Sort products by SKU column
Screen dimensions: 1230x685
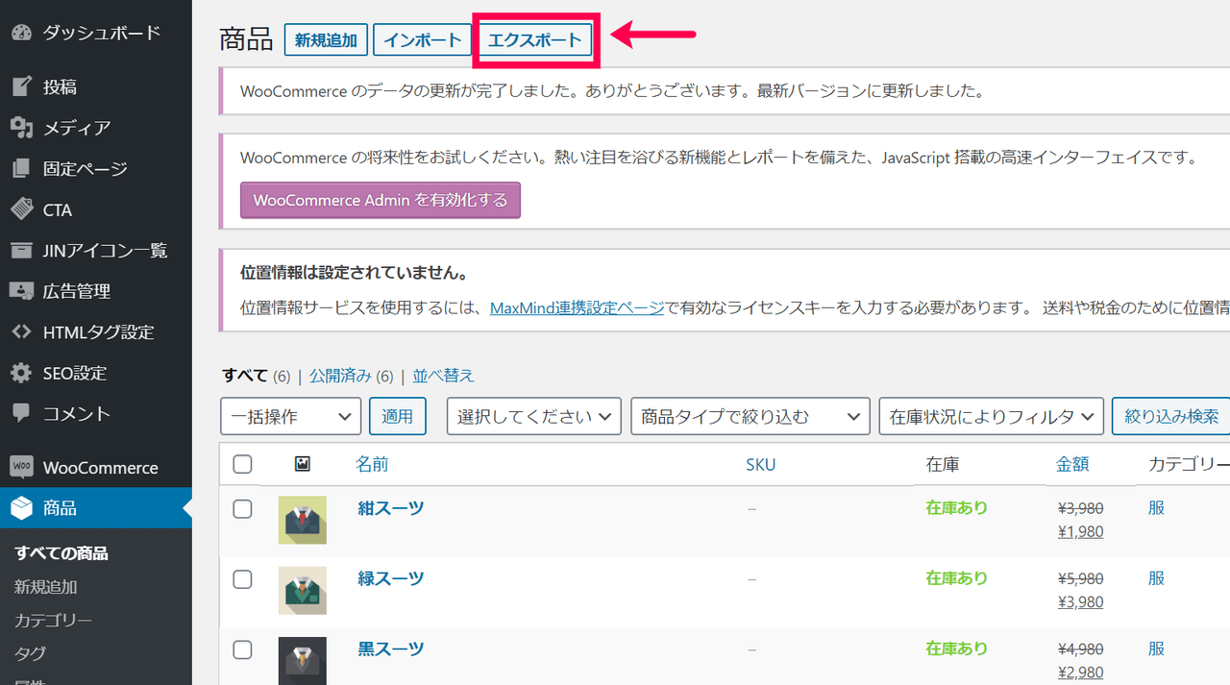(761, 464)
